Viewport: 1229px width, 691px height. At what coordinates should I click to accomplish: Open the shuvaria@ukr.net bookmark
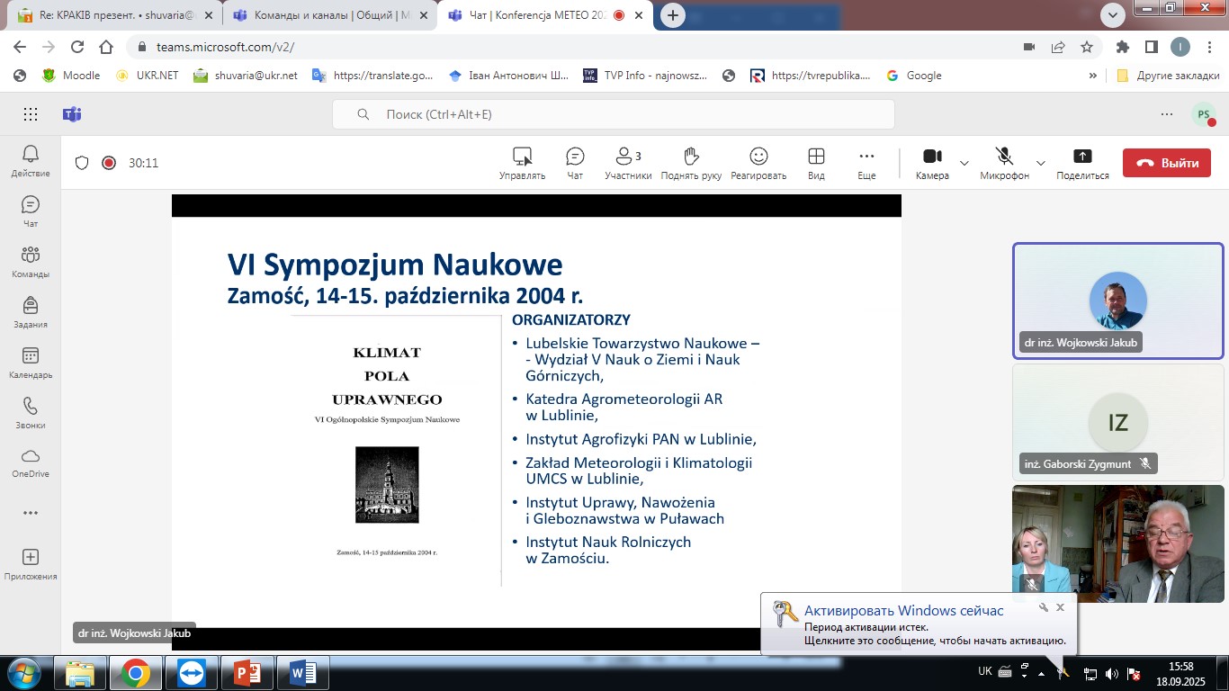[x=246, y=76]
